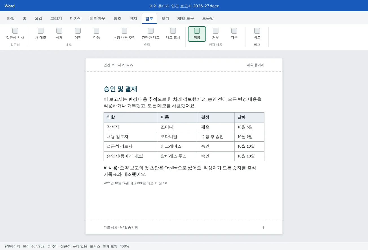
Task: Click the header text 연간 보고서 2026-27
Action: click(x=118, y=65)
